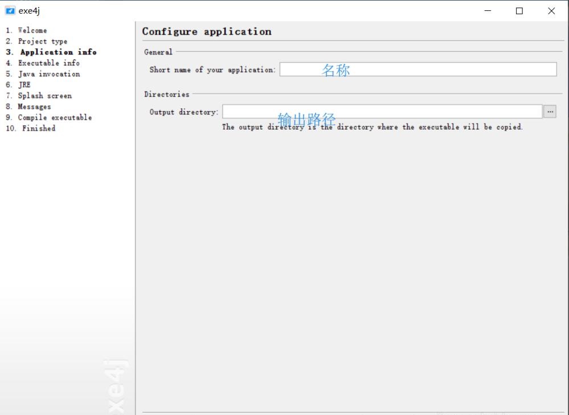Click inside the Output directory text field

pyautogui.click(x=382, y=112)
